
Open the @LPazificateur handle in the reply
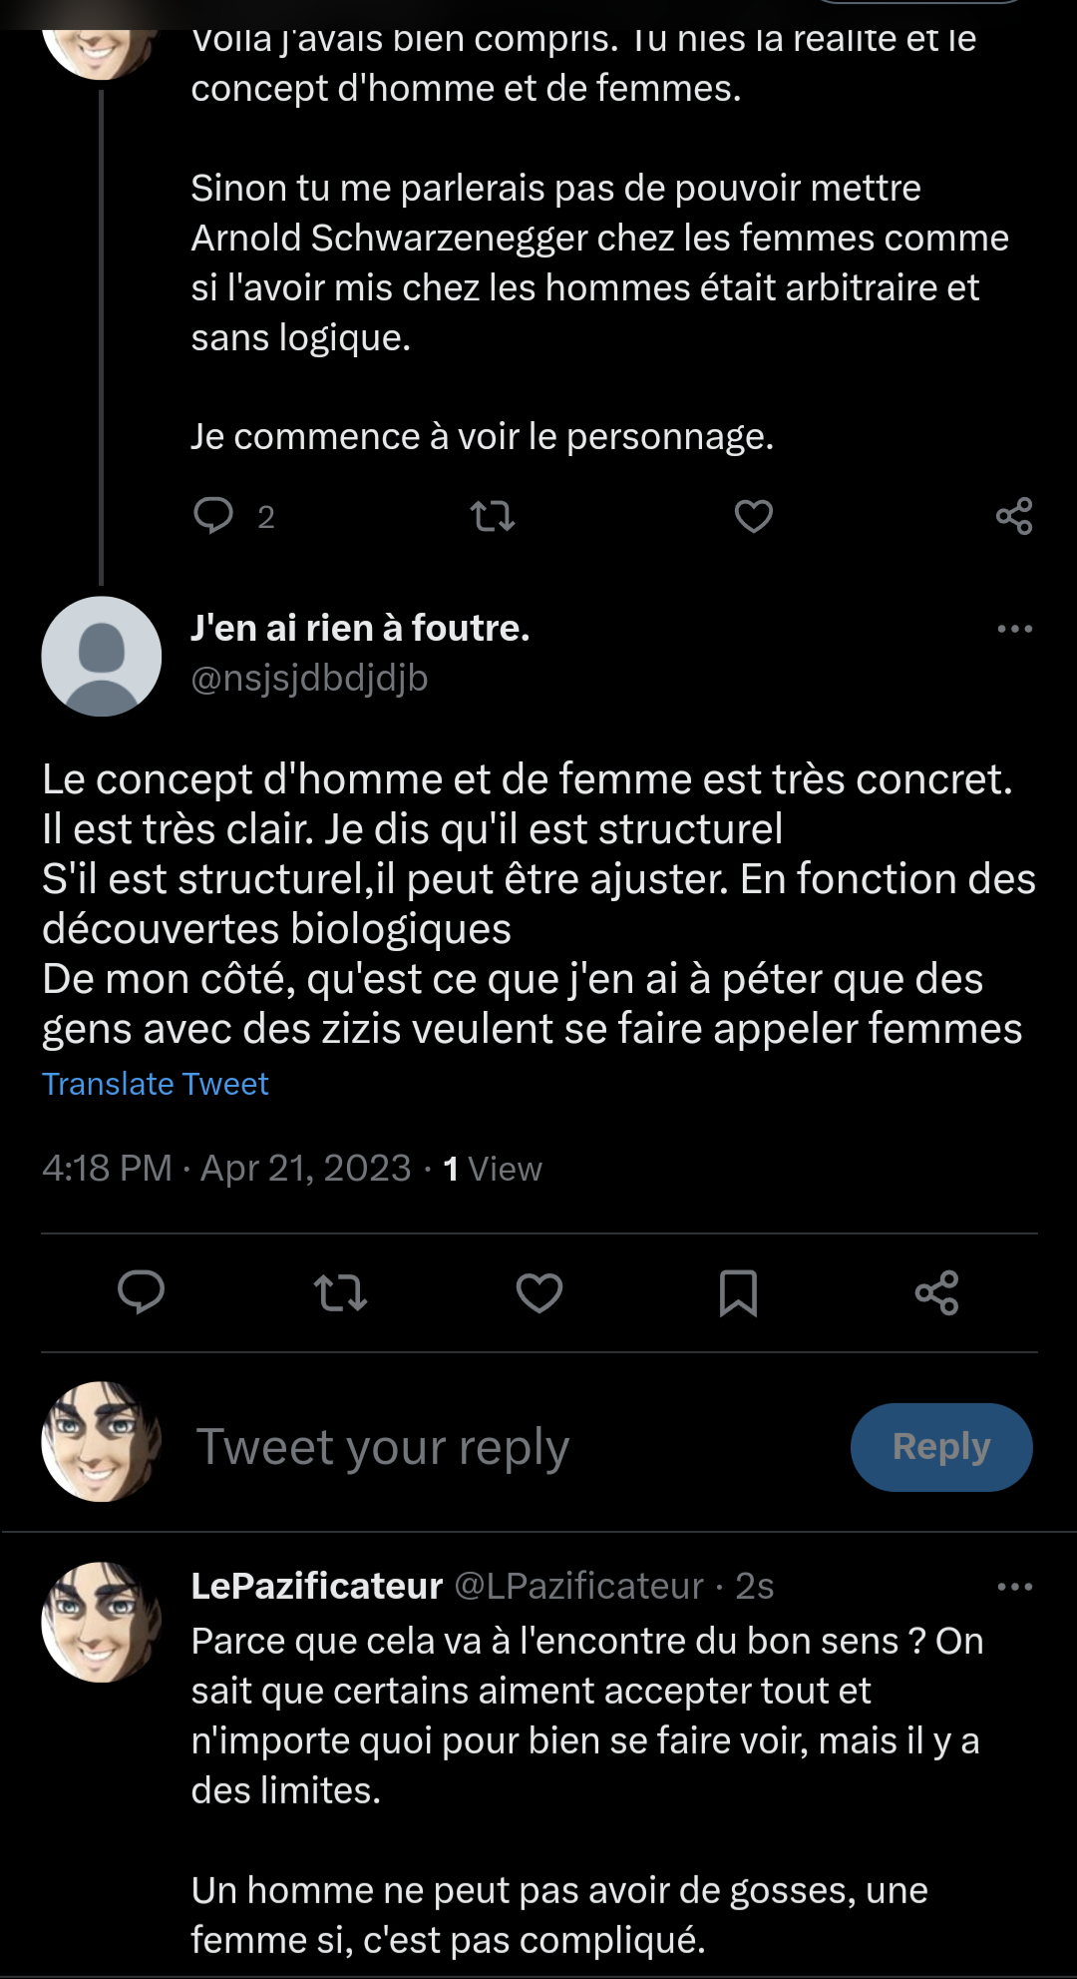click(578, 1586)
